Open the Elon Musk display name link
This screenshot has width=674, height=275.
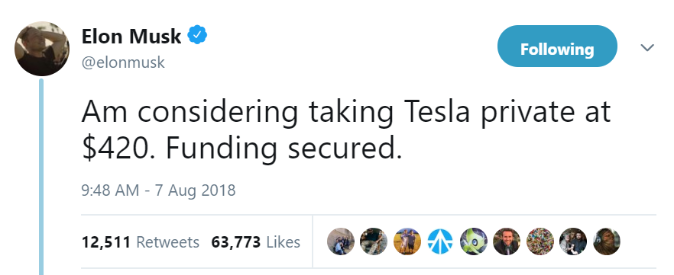point(131,36)
